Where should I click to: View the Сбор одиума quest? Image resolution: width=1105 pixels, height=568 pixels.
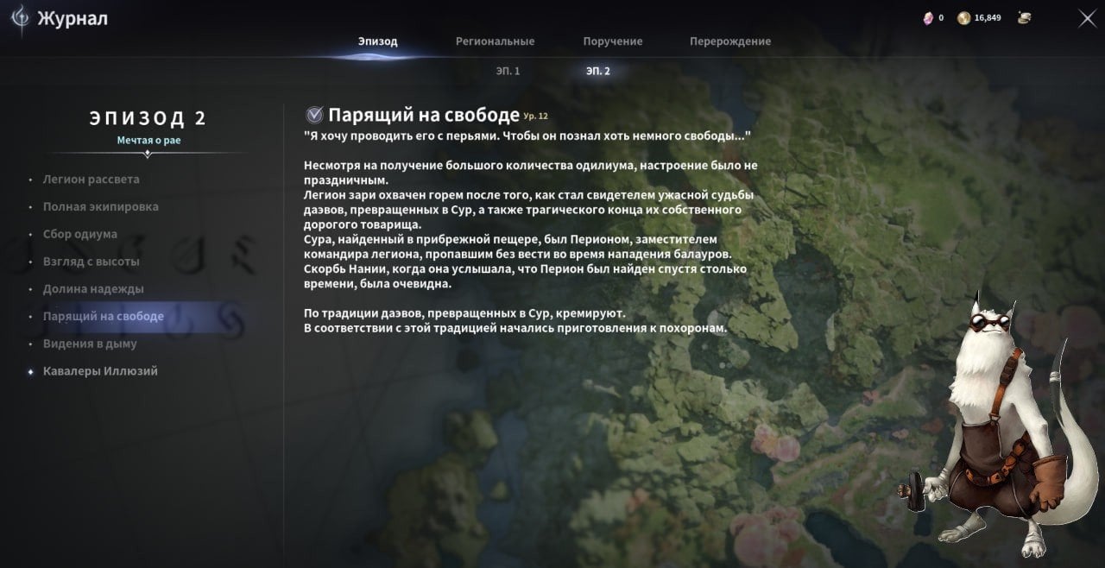point(79,233)
